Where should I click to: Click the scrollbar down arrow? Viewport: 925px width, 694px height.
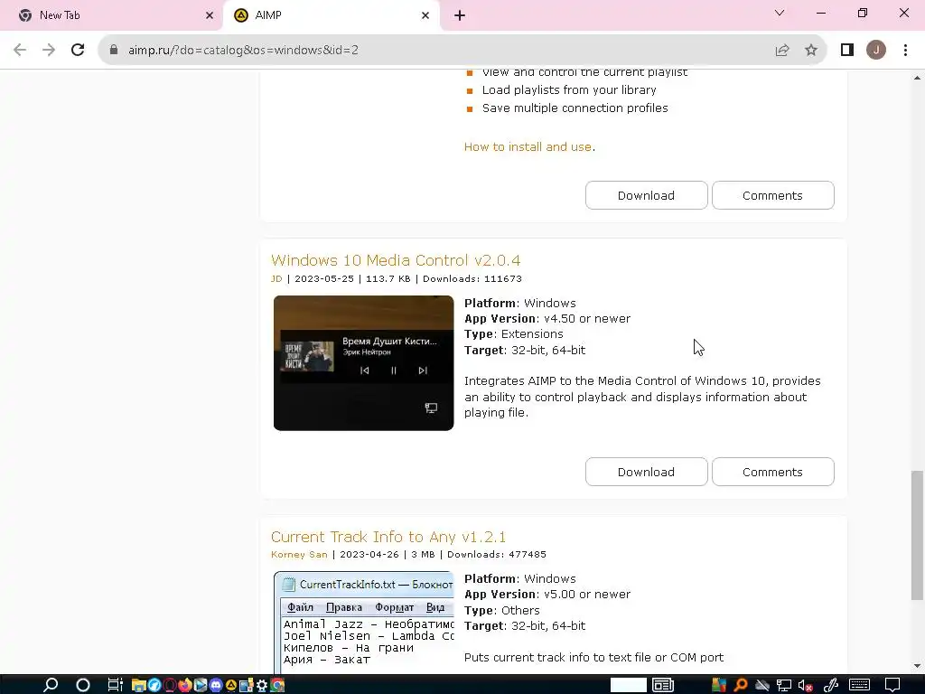pos(917,666)
